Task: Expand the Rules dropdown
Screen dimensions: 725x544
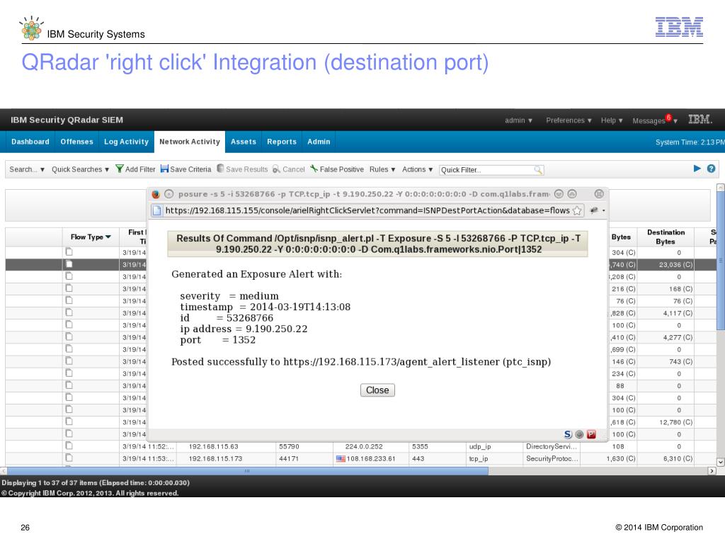Action: tap(382, 169)
